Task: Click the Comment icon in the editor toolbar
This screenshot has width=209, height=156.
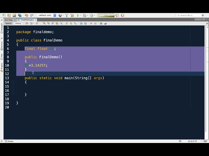Action: click(101, 23)
